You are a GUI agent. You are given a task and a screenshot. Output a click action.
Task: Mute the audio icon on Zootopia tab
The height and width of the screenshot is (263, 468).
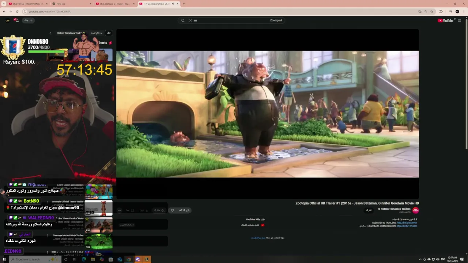click(x=173, y=4)
